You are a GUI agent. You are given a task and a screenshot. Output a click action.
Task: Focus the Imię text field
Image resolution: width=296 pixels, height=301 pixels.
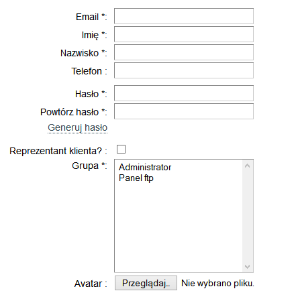[x=184, y=34]
